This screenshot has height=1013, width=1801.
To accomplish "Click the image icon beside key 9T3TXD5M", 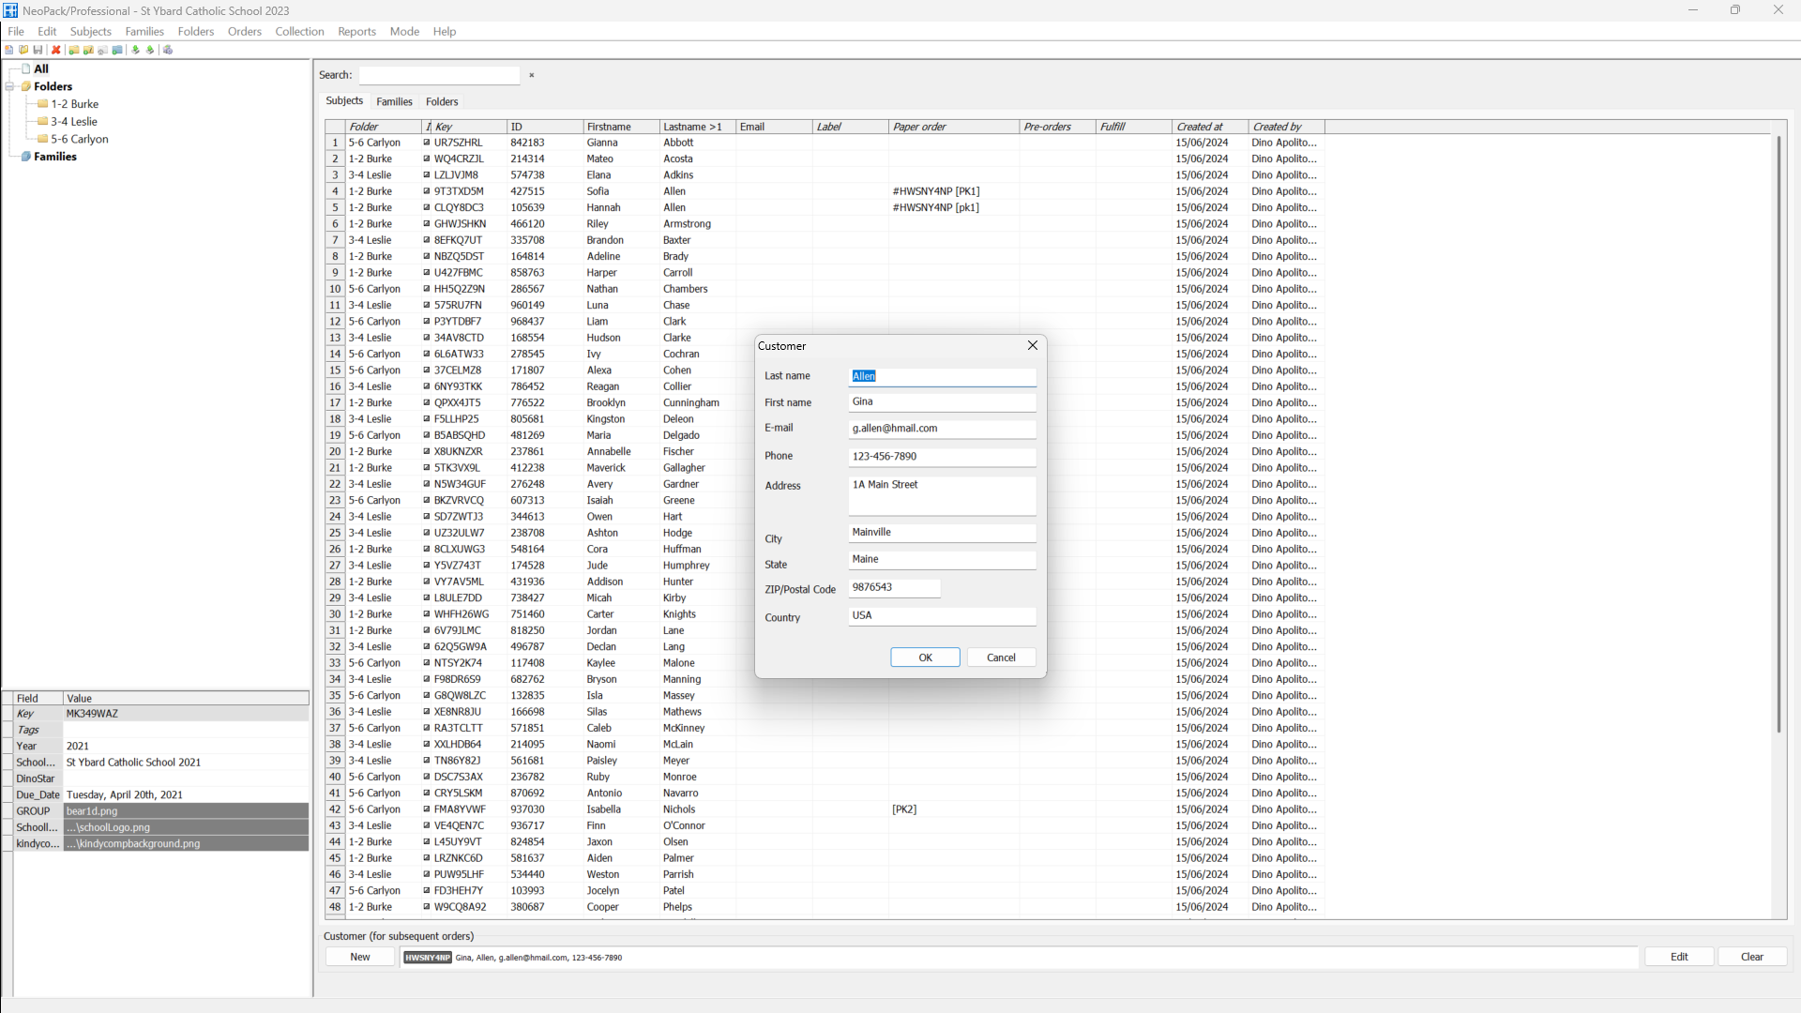I will click(x=427, y=191).
